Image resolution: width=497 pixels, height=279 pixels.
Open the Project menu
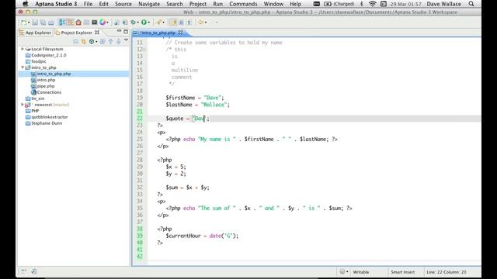point(198,4)
